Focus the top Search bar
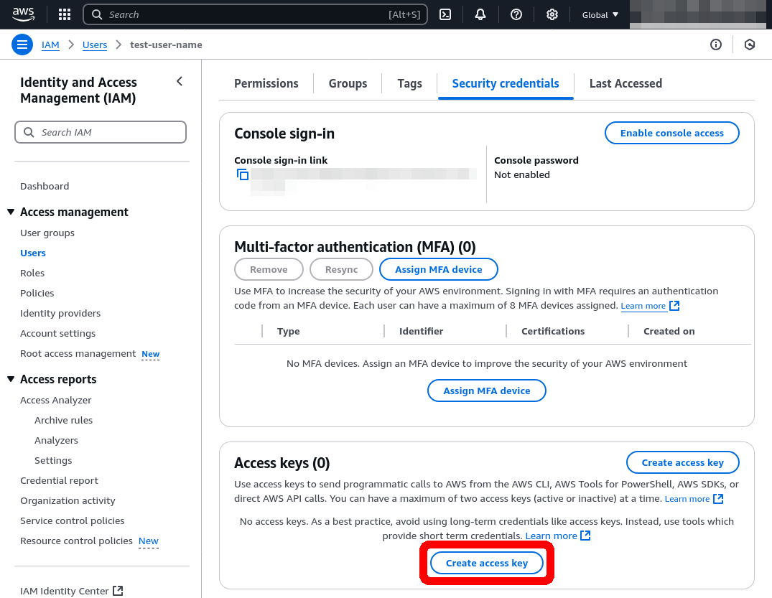Image resolution: width=772 pixels, height=598 pixels. click(x=255, y=15)
